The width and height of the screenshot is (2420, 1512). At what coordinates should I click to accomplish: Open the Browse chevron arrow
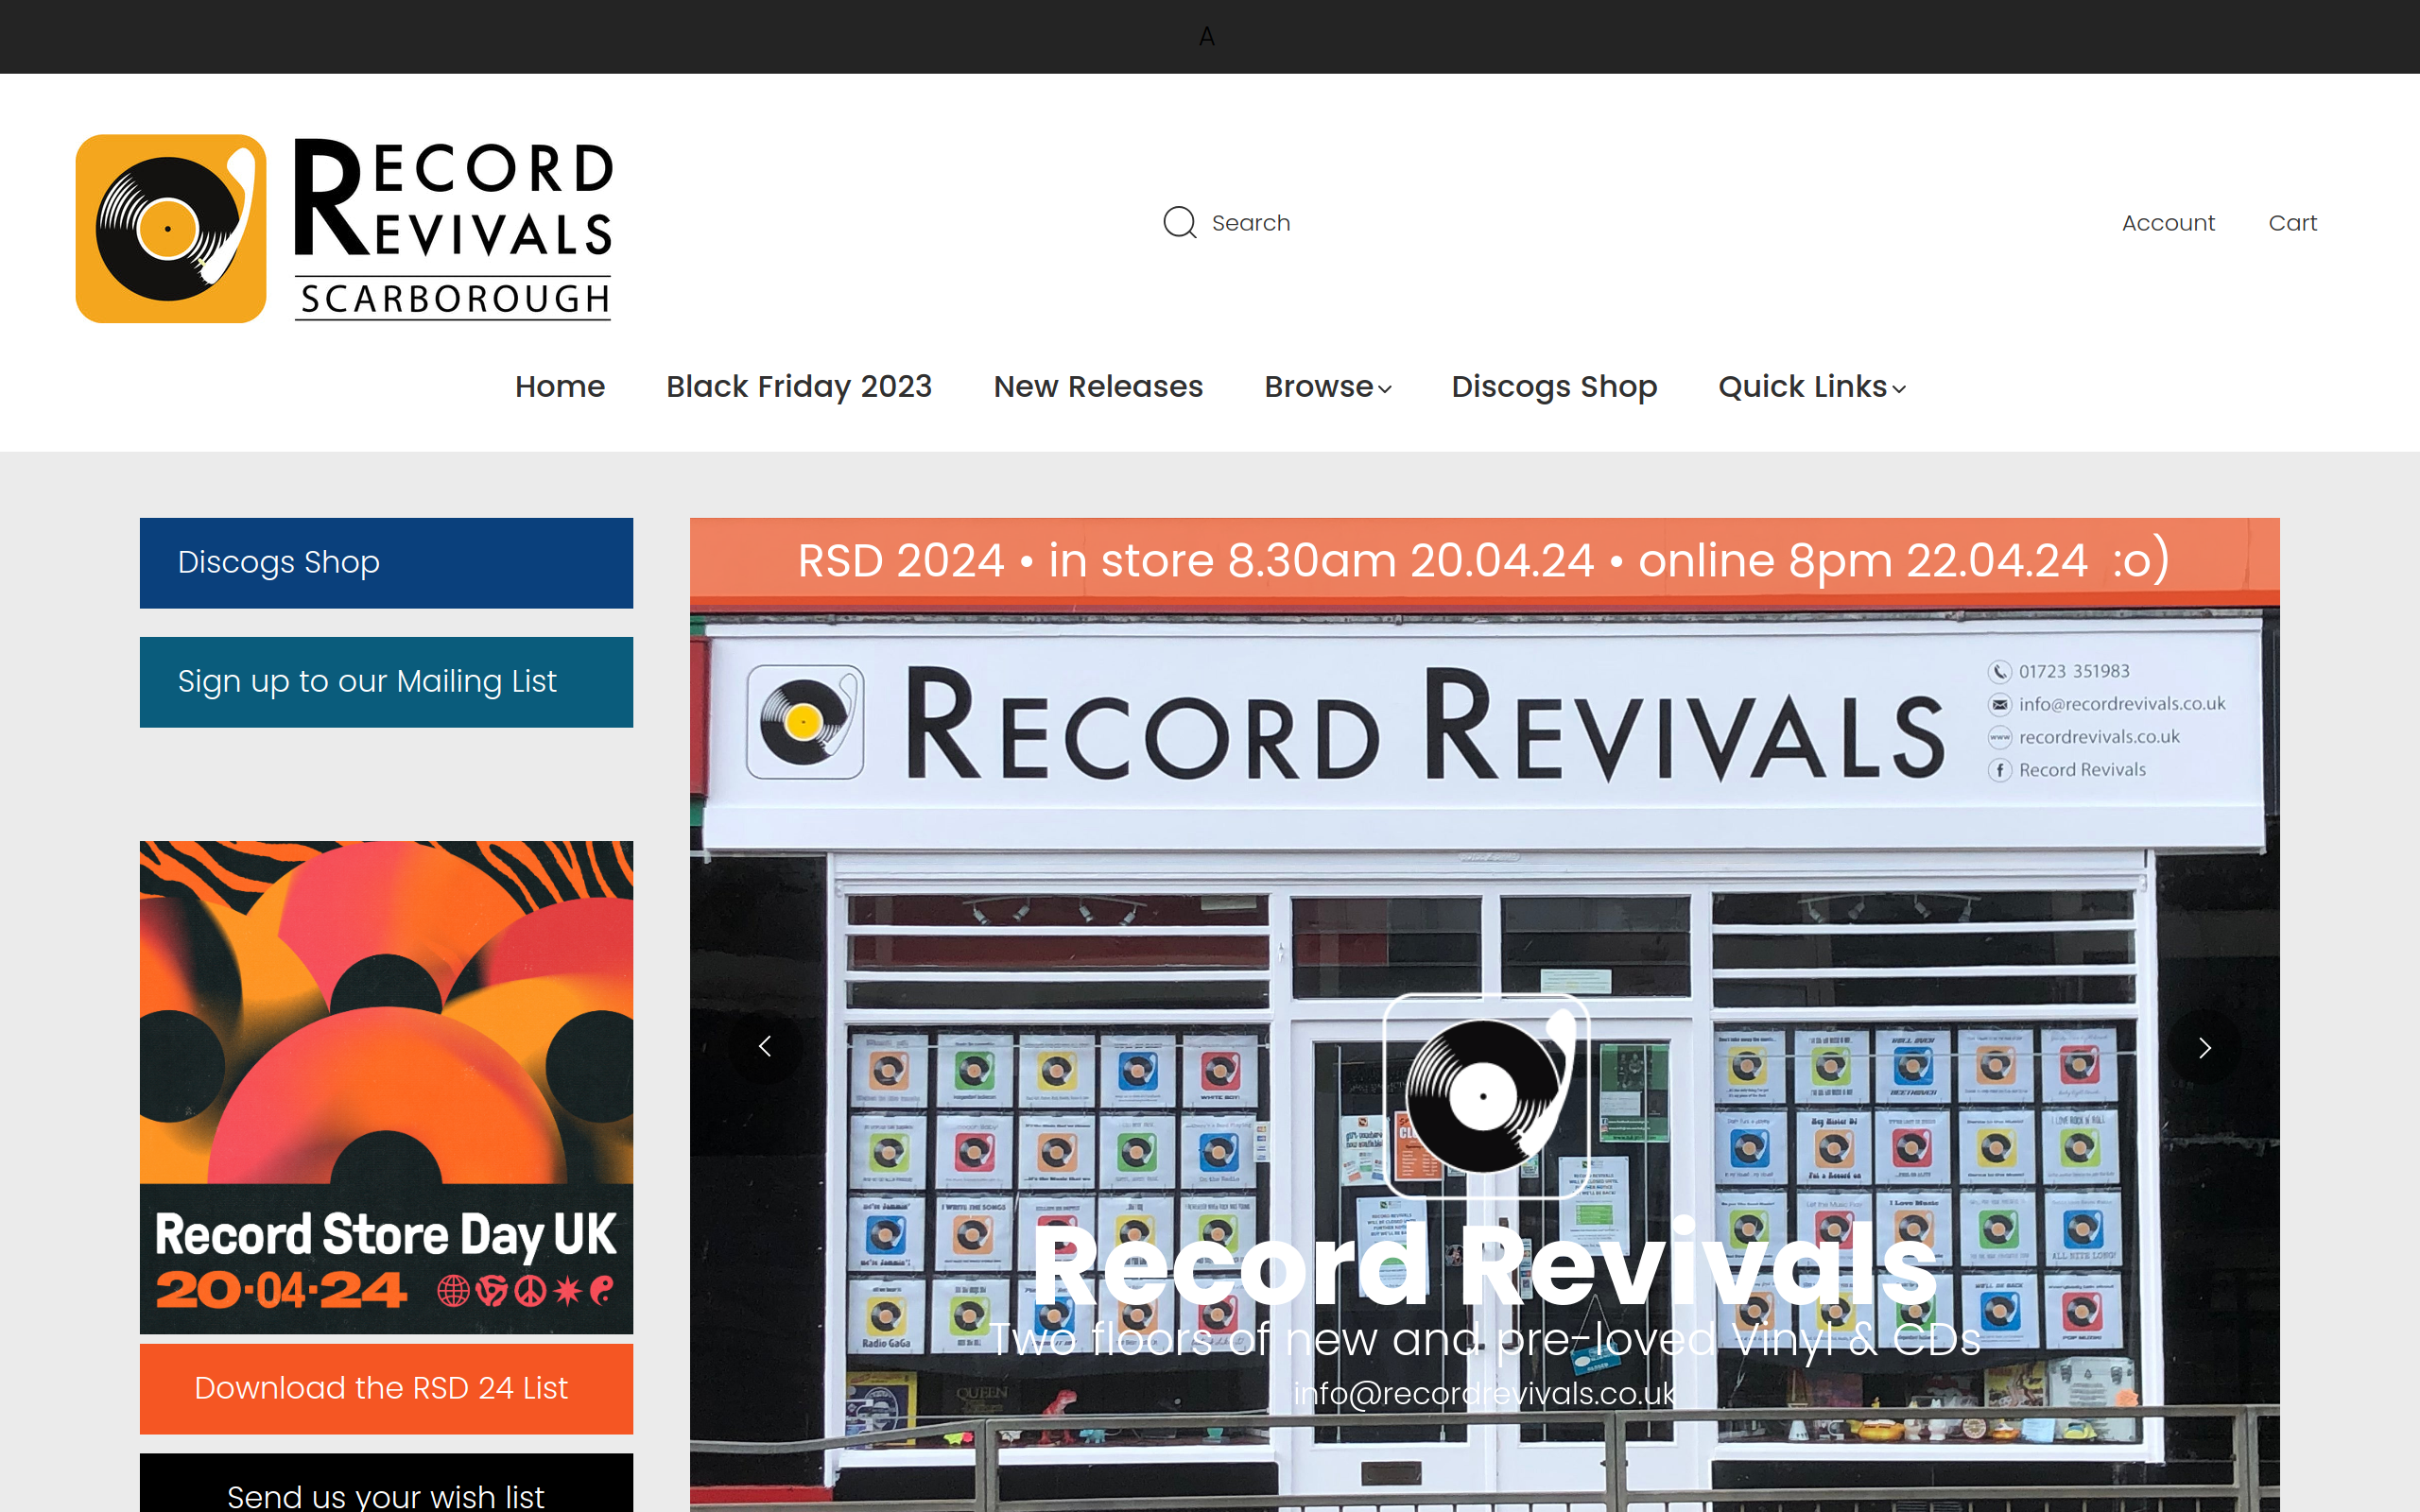pyautogui.click(x=1387, y=390)
